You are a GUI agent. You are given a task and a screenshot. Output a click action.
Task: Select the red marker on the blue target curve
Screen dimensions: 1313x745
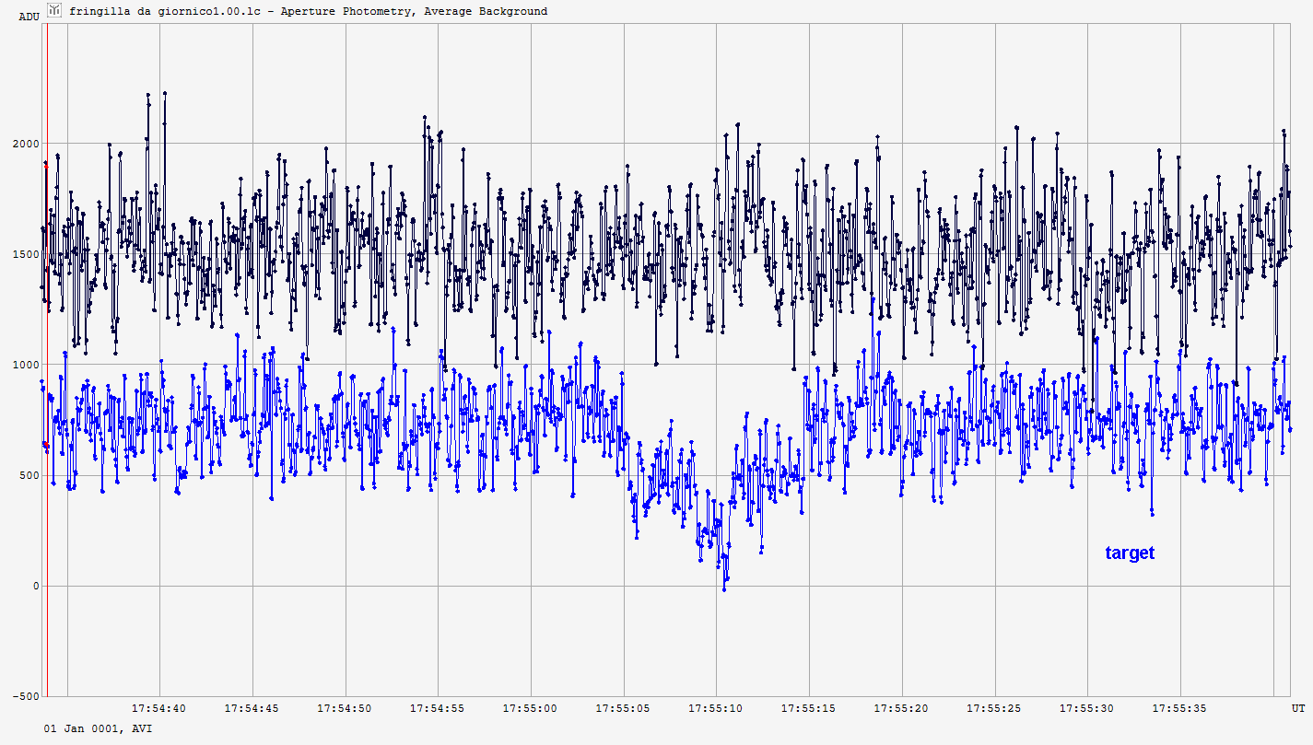(x=46, y=445)
